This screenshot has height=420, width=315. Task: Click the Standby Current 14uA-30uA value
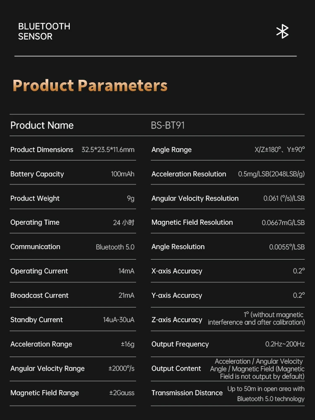point(119,320)
